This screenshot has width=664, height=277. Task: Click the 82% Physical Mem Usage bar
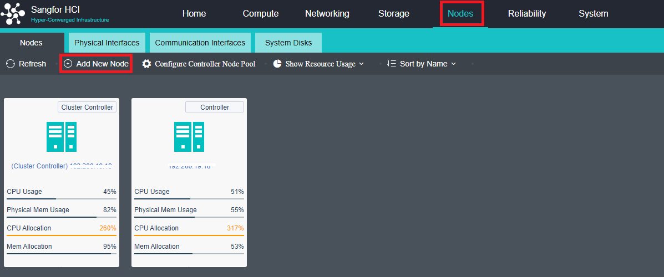coord(62,217)
